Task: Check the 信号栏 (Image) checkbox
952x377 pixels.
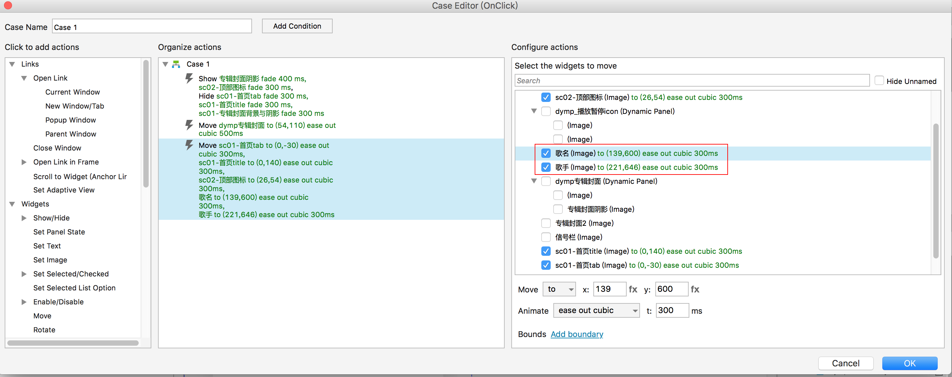Action: pyautogui.click(x=546, y=237)
